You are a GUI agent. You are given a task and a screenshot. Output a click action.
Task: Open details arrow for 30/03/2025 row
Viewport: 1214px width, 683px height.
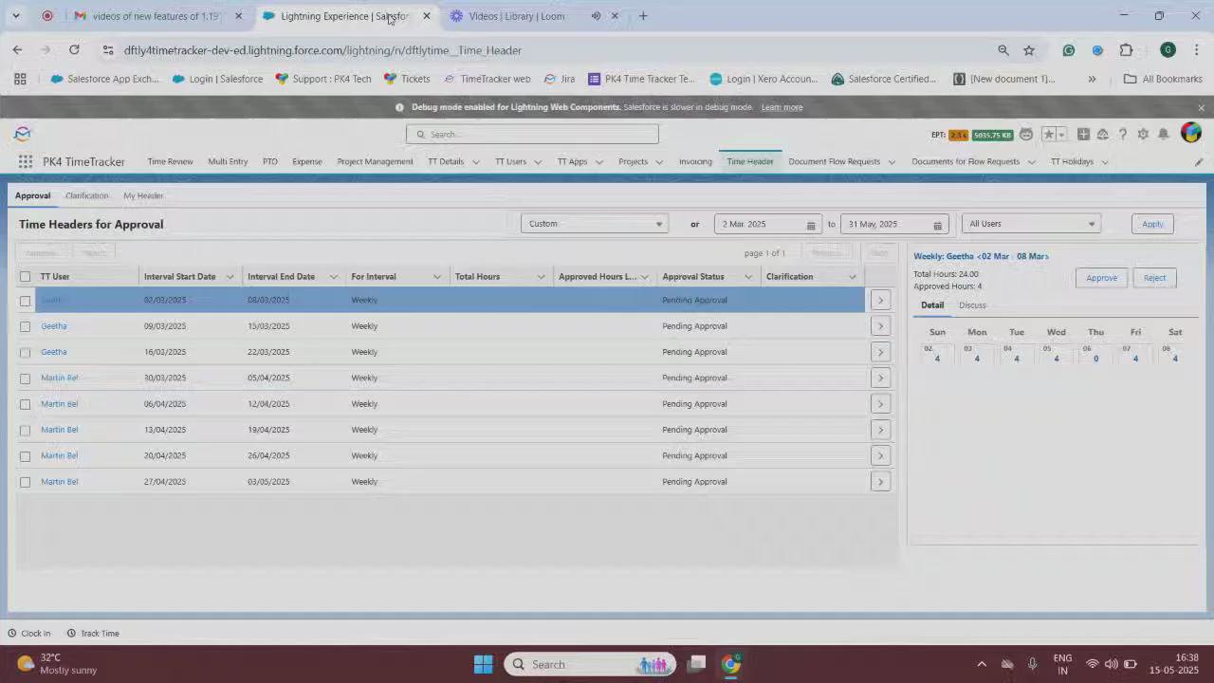(880, 378)
